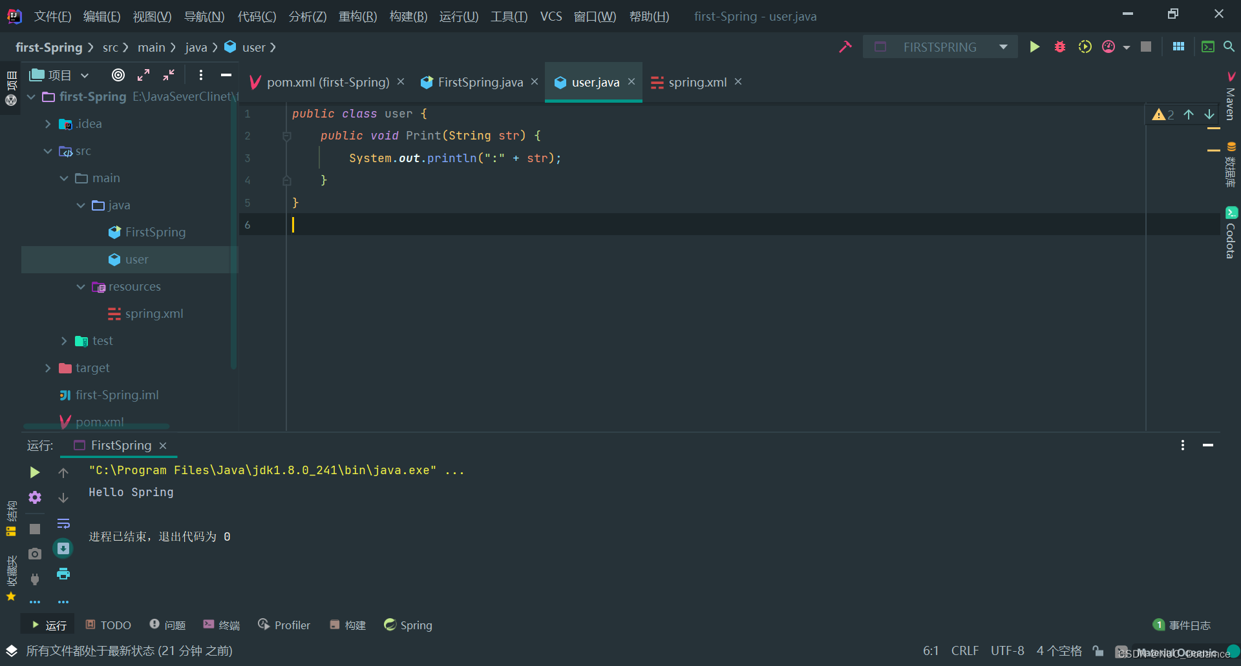Open run panel three-dot options
This screenshot has height=666, width=1241.
pyautogui.click(x=1183, y=445)
